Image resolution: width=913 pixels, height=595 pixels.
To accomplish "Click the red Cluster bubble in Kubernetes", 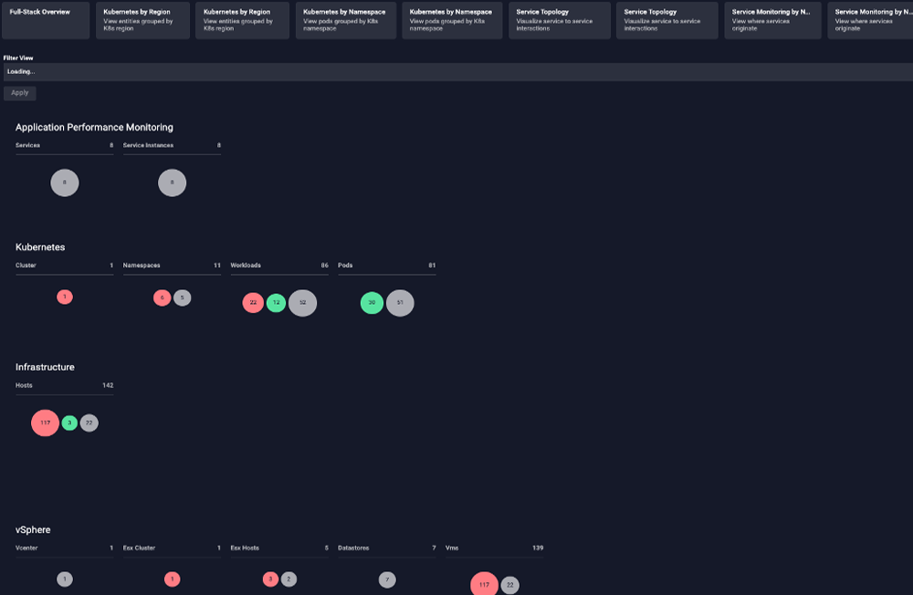I will click(65, 297).
